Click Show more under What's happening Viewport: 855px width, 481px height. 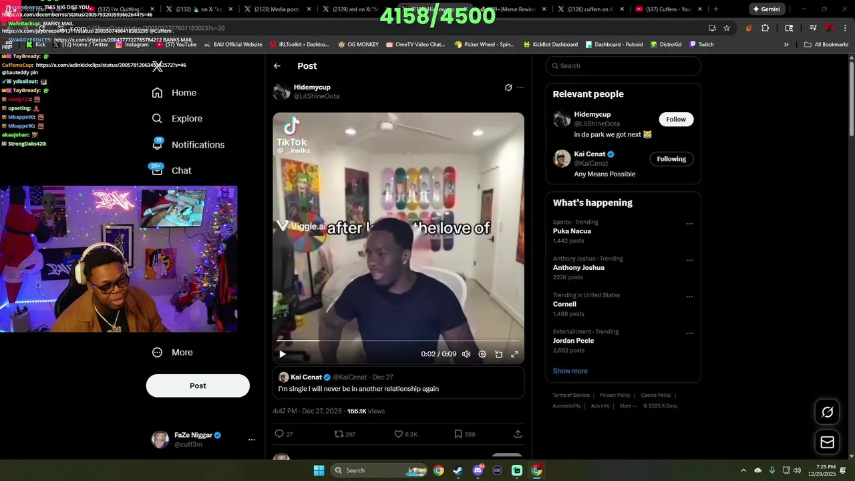click(570, 371)
